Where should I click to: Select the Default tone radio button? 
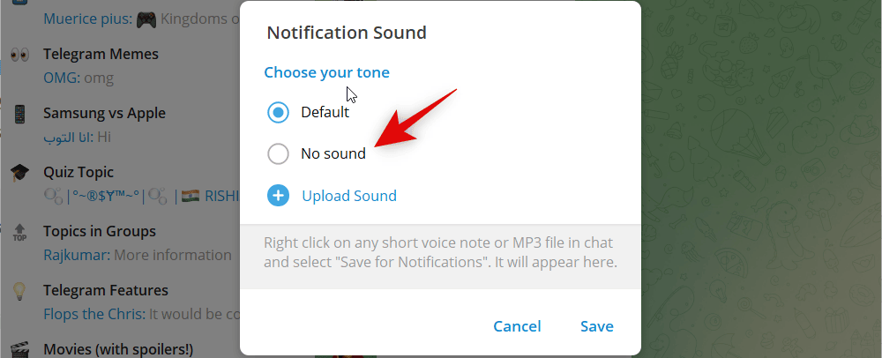[x=278, y=113]
